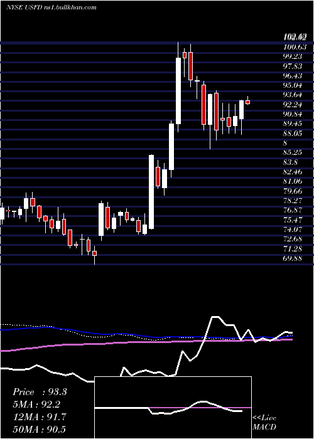The height and width of the screenshot is (439, 314).
Task: Click the 69.88 price axis label
Action: pos(293,258)
